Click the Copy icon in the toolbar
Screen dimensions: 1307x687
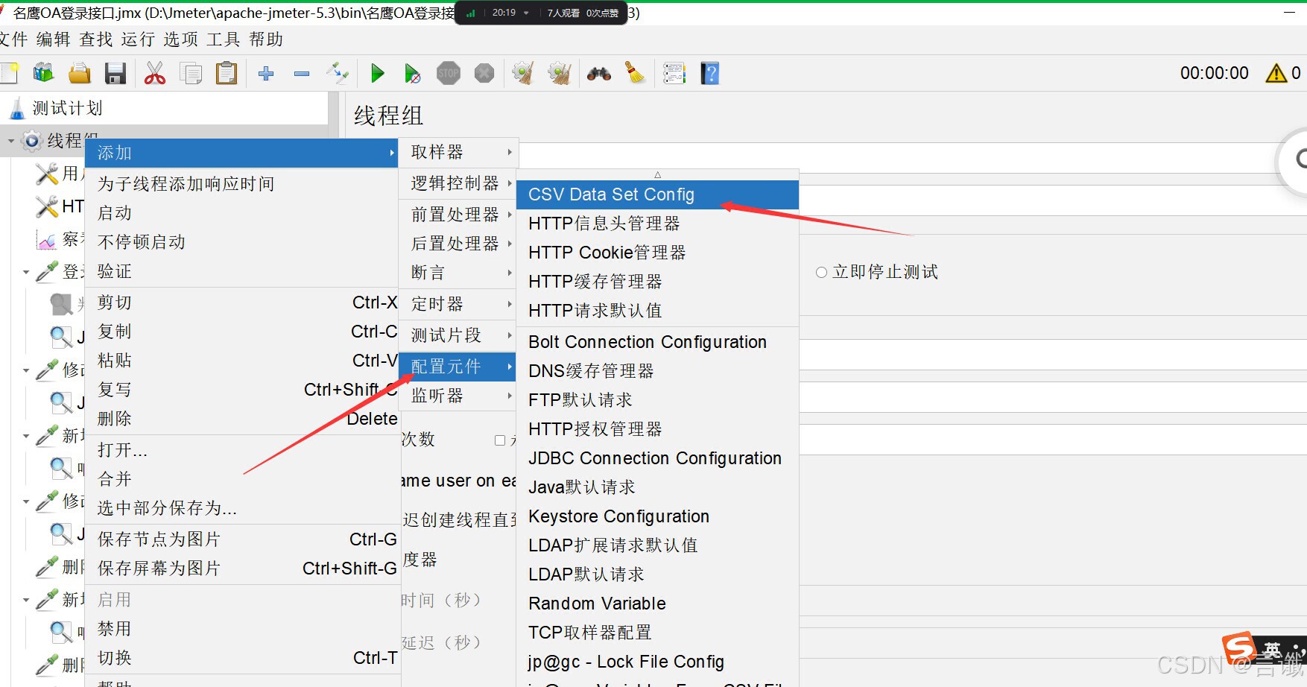coord(192,73)
